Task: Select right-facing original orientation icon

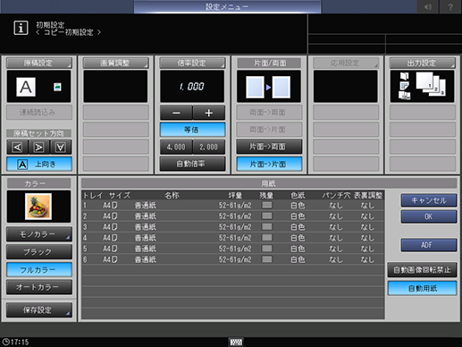Action: click(x=39, y=148)
